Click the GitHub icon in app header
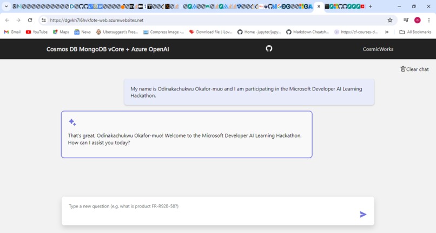The height and width of the screenshot is (233, 436). tap(269, 49)
